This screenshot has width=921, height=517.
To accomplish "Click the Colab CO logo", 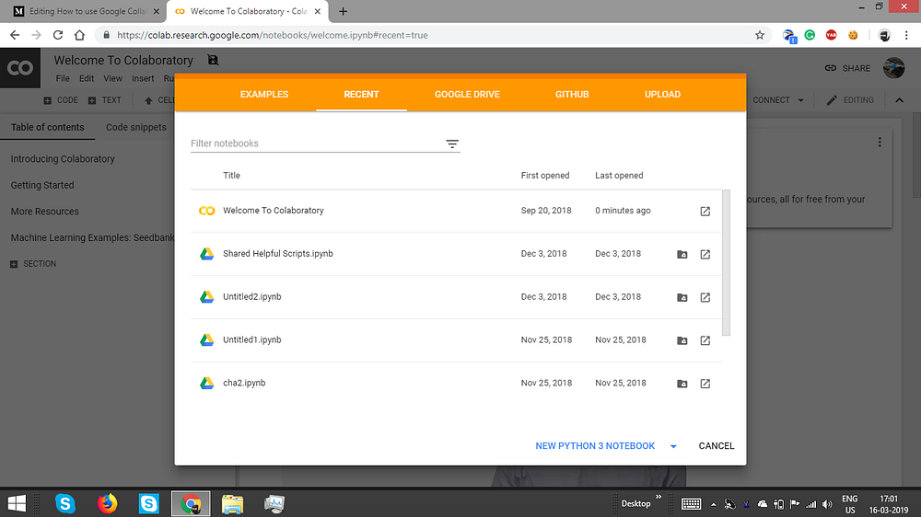I will (20, 68).
